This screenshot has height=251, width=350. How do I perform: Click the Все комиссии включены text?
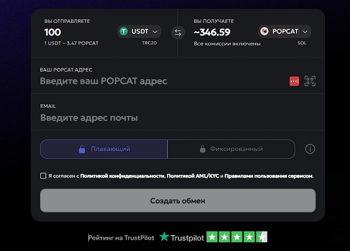click(x=227, y=43)
